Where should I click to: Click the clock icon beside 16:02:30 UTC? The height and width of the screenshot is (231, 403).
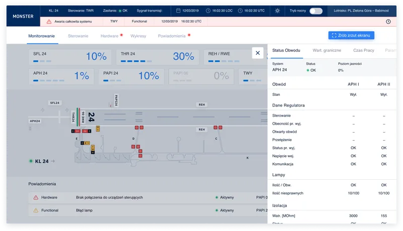point(240,11)
